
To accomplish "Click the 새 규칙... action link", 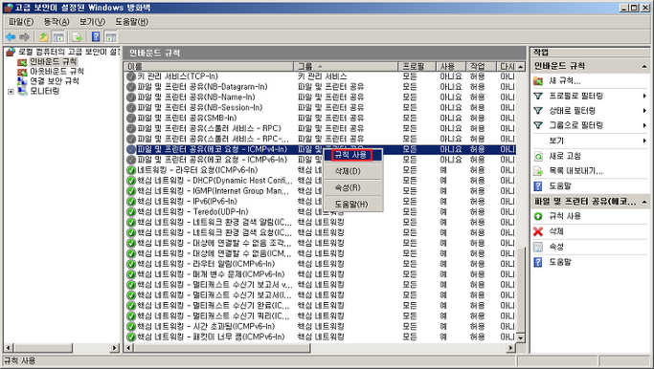I will (565, 81).
